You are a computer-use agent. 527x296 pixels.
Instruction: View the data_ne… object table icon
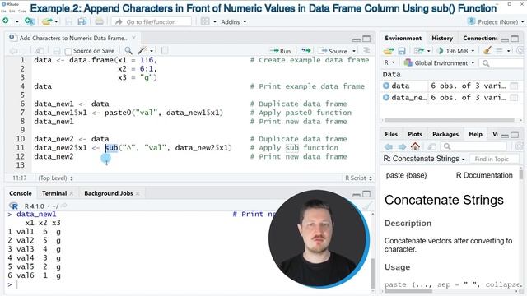(514, 98)
